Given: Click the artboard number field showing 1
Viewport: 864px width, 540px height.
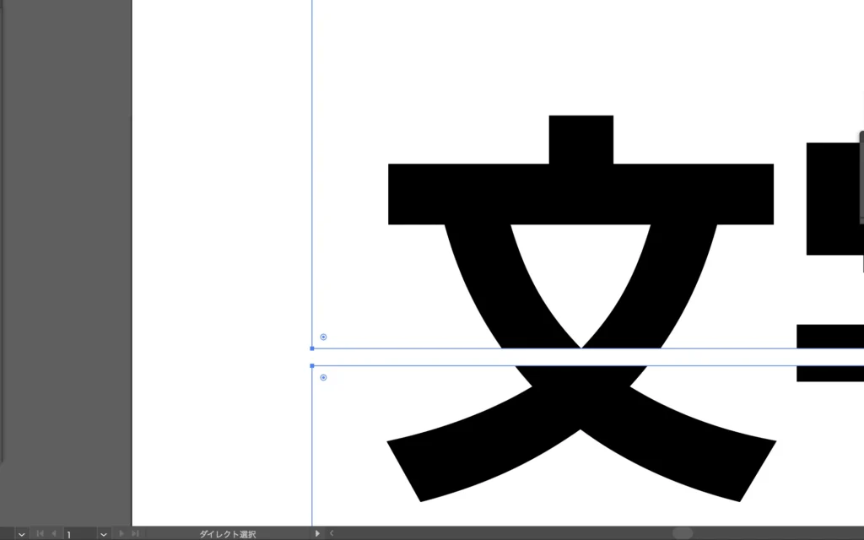Looking at the screenshot, I should [79, 534].
